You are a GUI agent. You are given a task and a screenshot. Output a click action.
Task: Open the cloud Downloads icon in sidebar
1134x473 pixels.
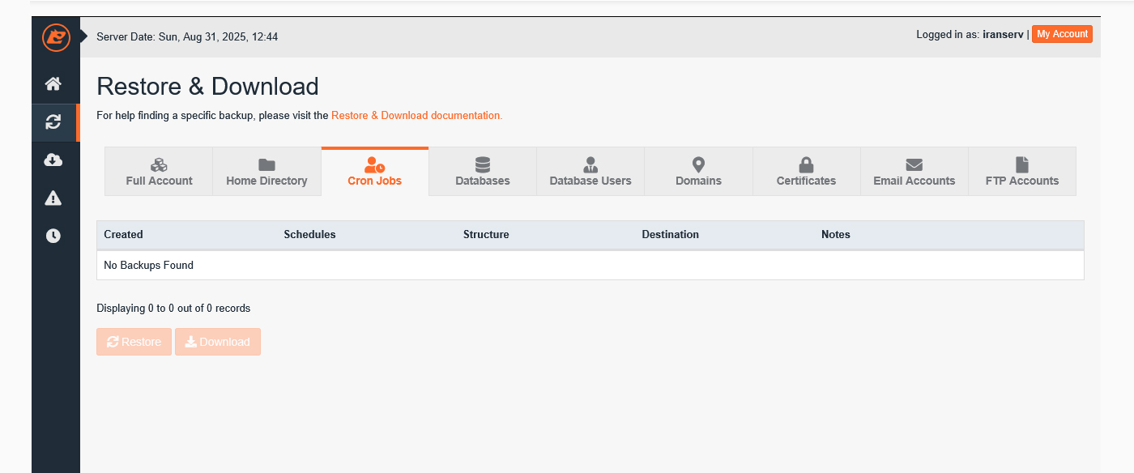click(53, 160)
